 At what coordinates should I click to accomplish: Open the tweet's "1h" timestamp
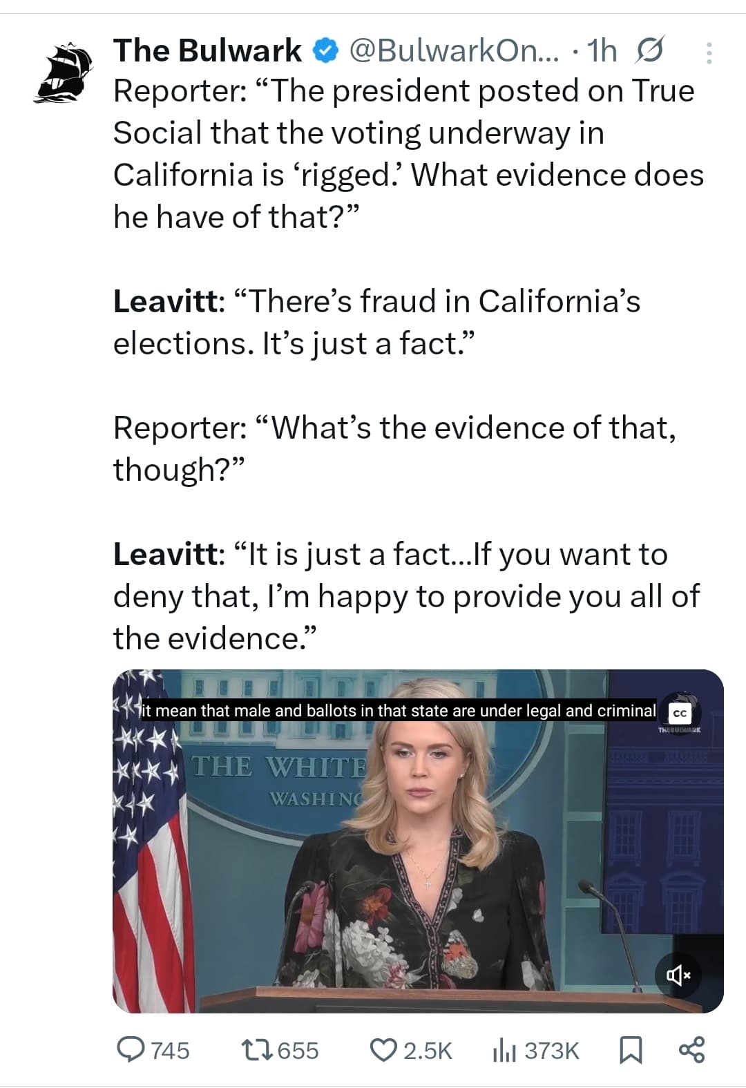pos(602,50)
